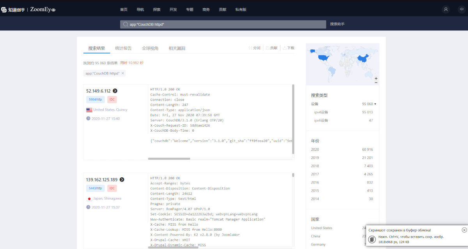Zoom out on the world map
The image size is (468, 249).
376,83
